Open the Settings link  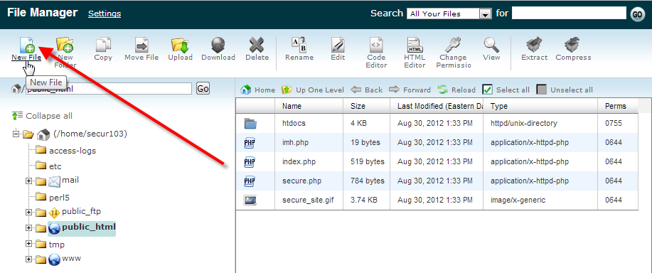[x=105, y=14]
